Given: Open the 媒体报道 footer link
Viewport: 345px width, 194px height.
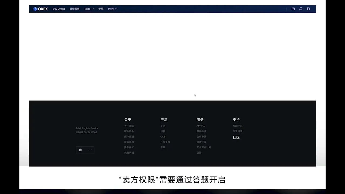Looking at the screenshot, I should (x=129, y=137).
